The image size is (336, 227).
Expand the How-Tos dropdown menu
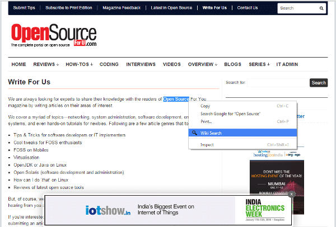(x=79, y=64)
